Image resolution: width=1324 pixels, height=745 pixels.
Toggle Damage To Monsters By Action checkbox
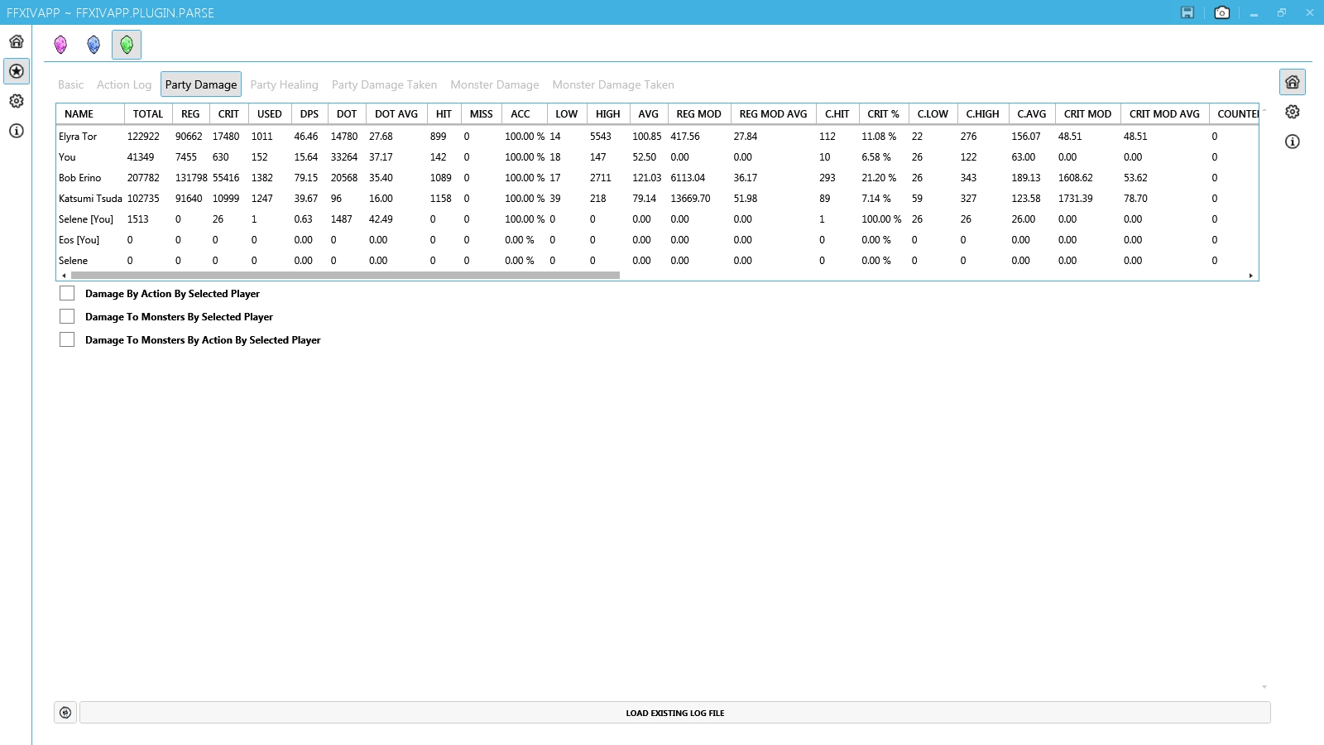[67, 340]
